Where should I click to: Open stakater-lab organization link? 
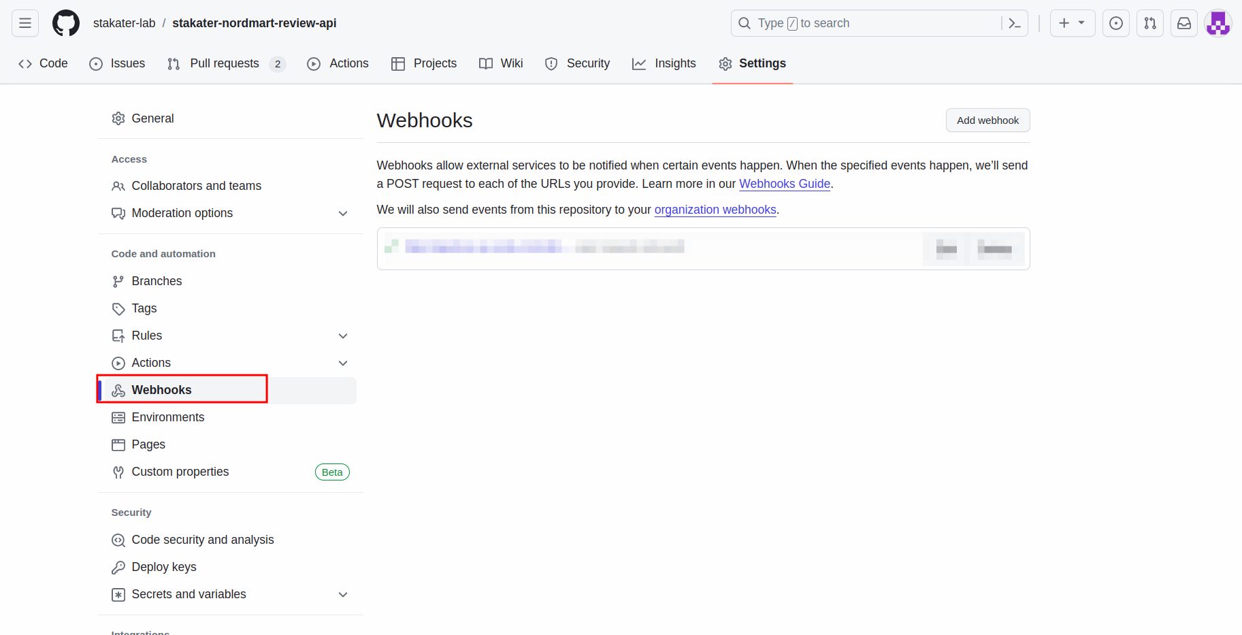pyautogui.click(x=125, y=22)
